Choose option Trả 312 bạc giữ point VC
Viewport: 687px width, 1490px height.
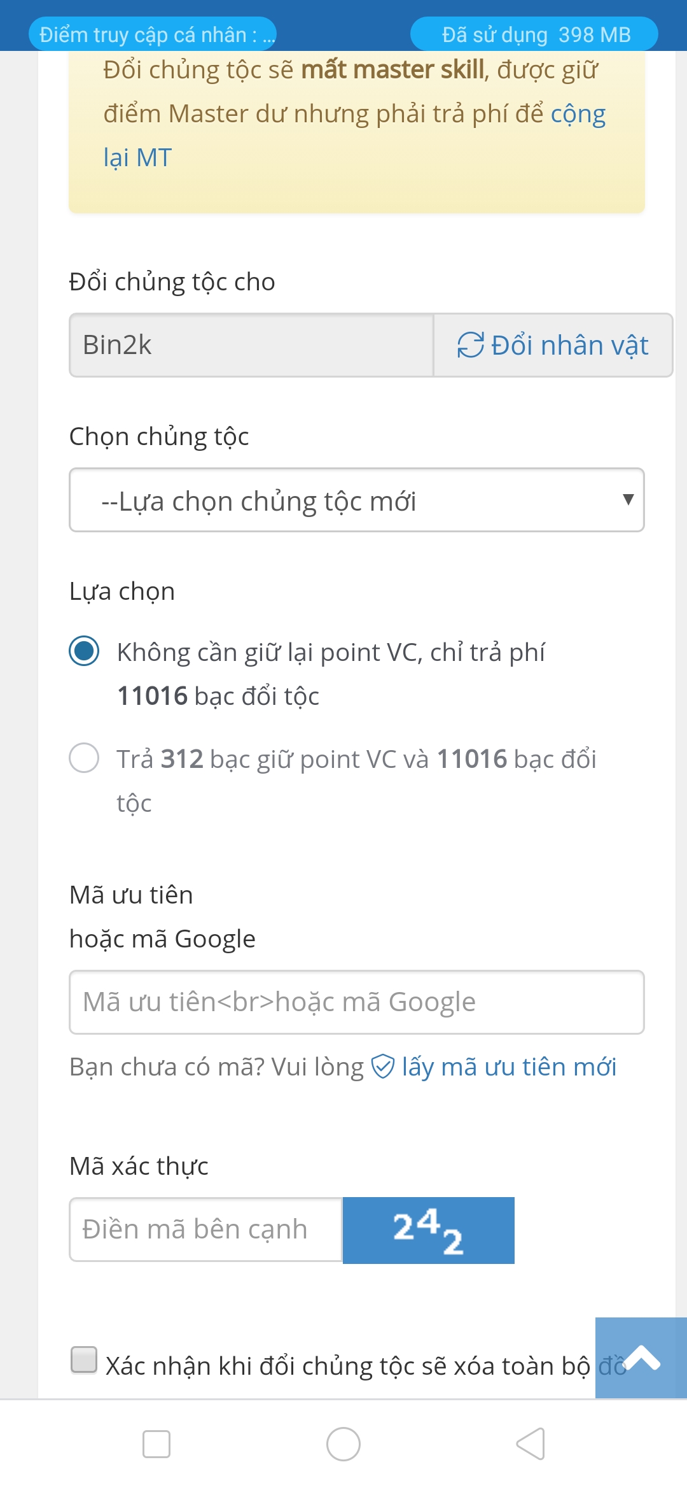pyautogui.click(x=84, y=758)
